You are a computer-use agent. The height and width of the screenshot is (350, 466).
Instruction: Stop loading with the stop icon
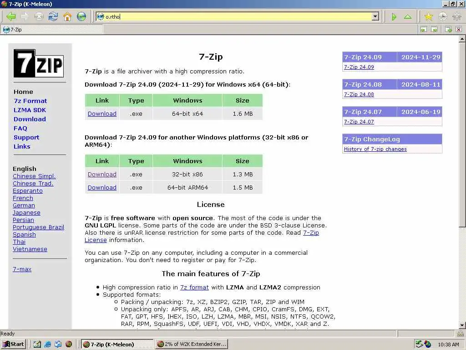coord(39,17)
